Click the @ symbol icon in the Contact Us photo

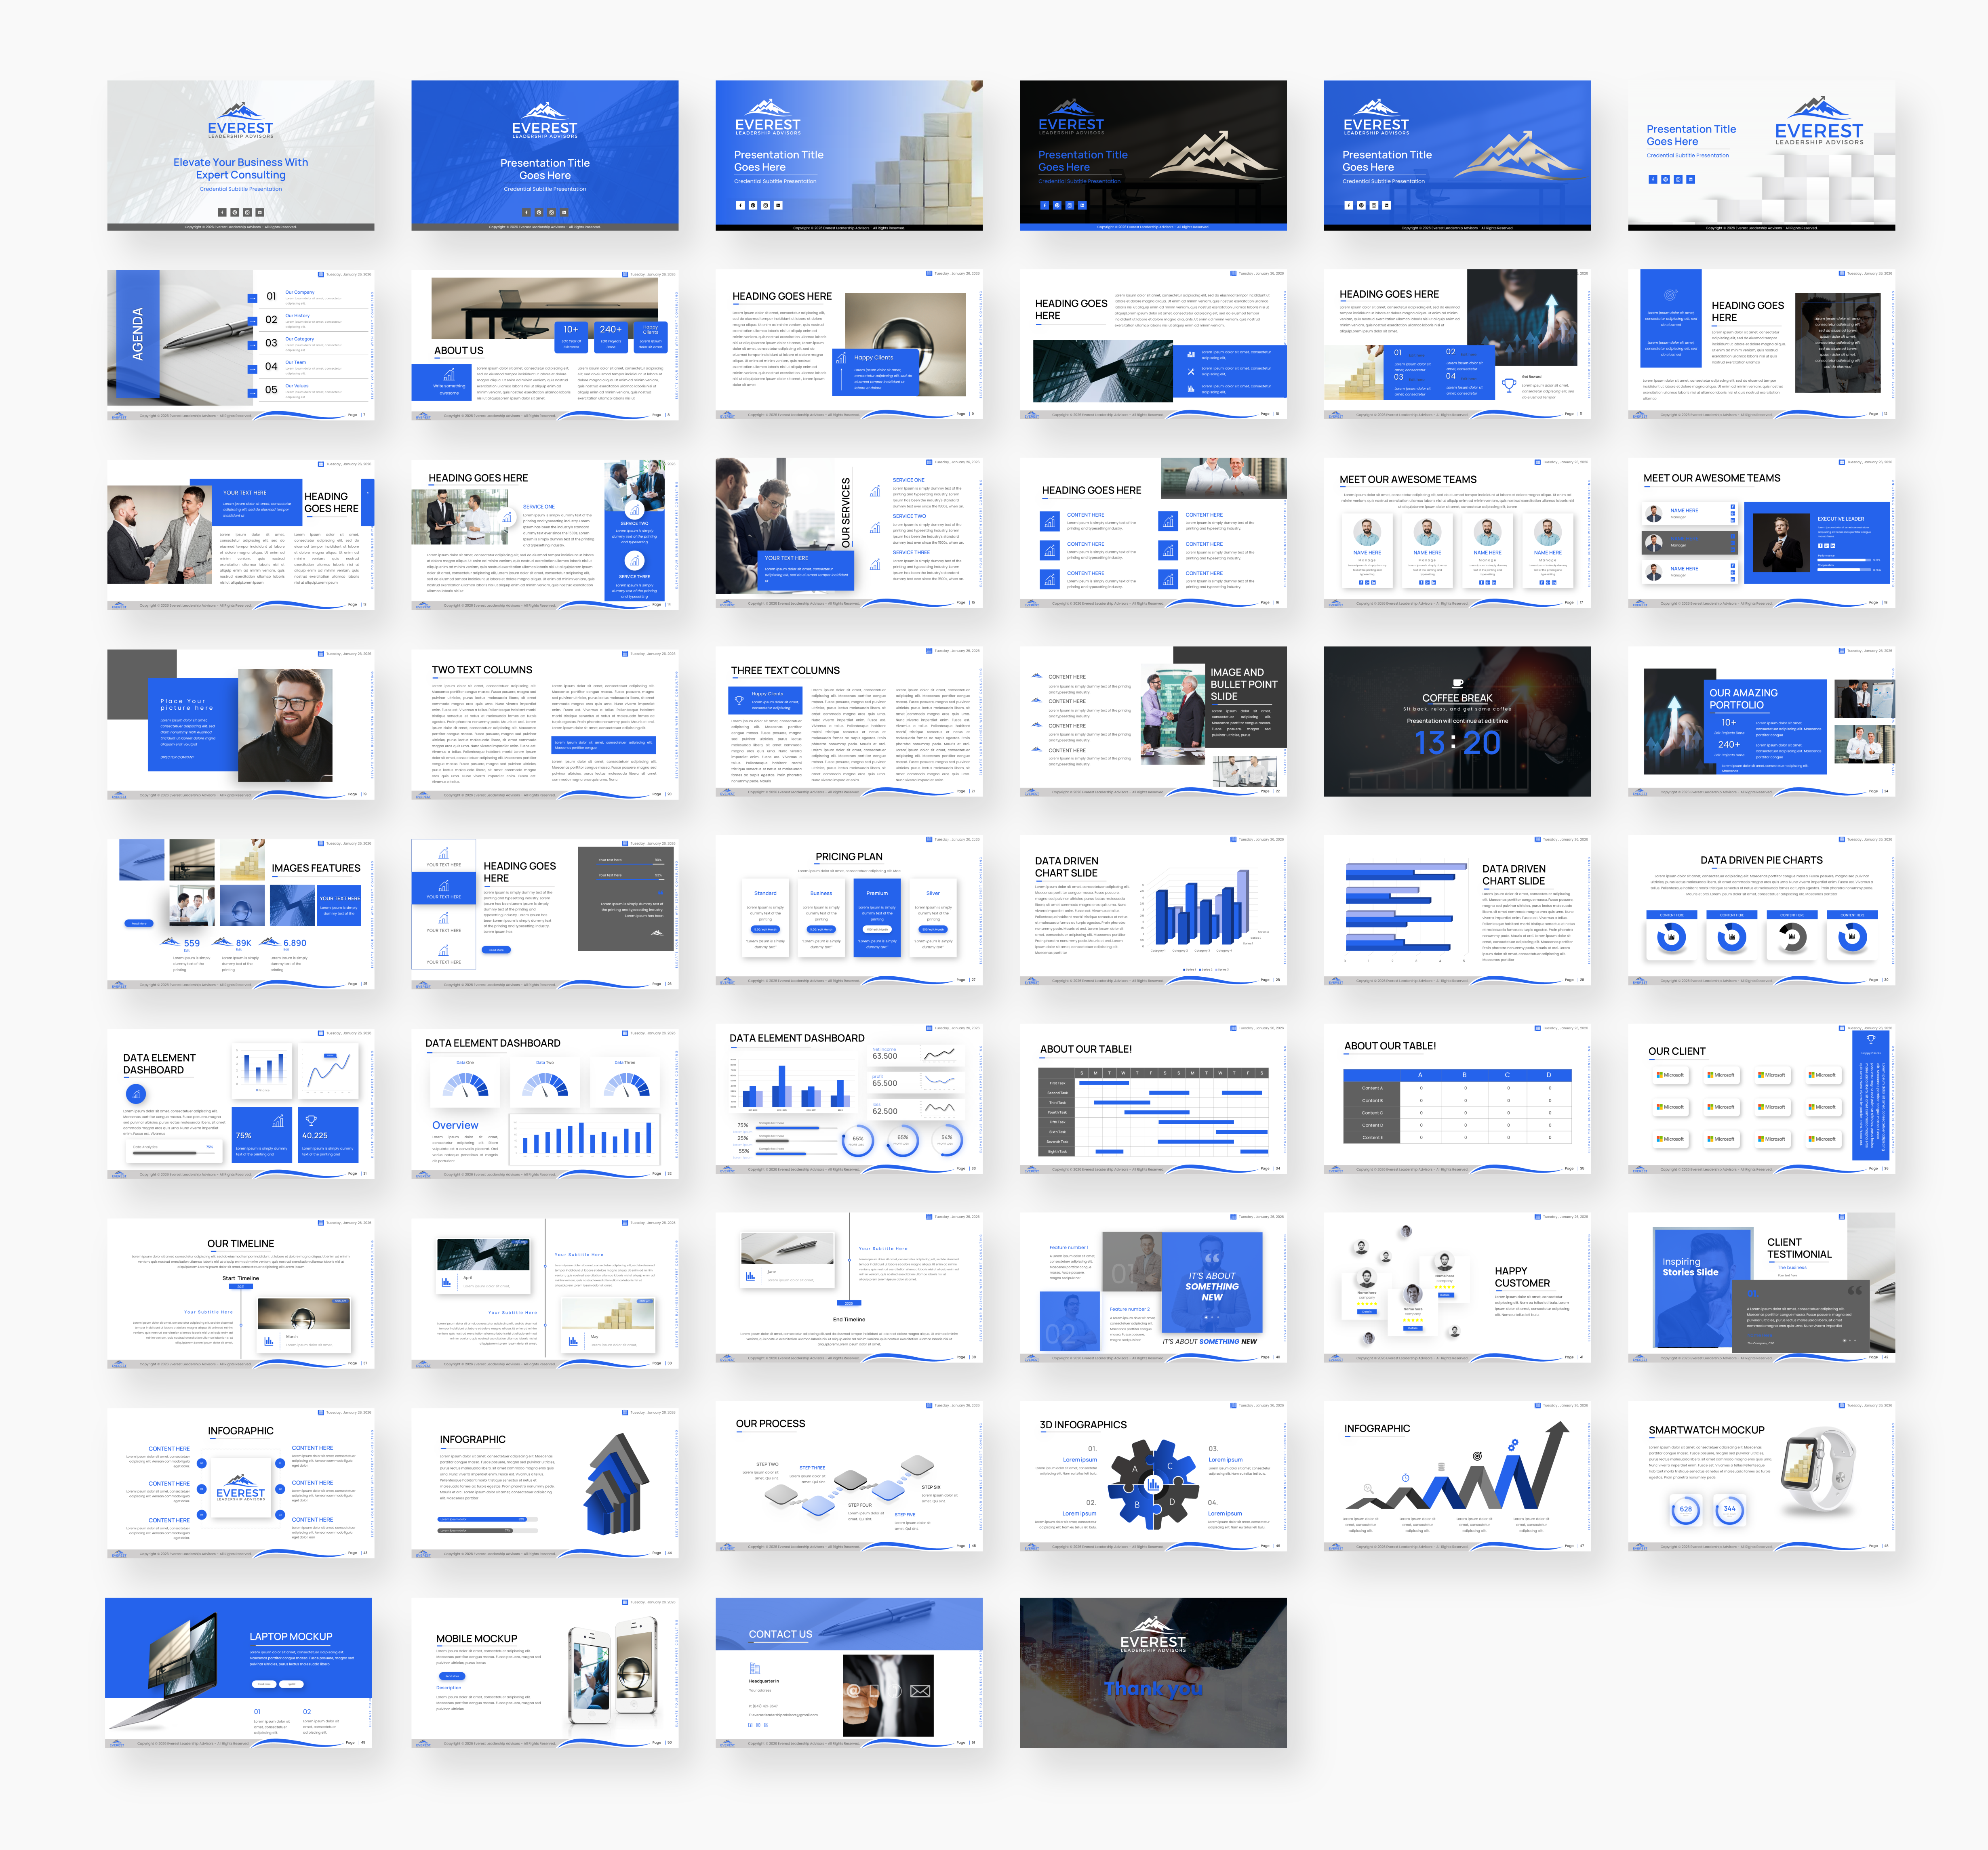click(x=855, y=1691)
